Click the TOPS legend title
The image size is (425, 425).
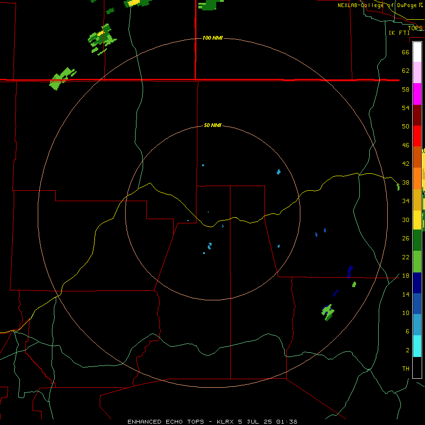[415, 28]
